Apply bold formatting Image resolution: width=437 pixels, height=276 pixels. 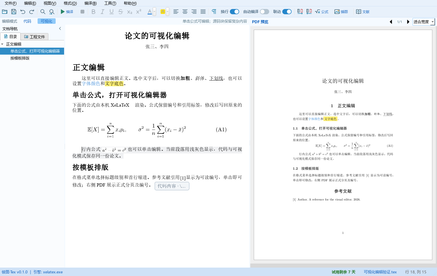(x=94, y=12)
